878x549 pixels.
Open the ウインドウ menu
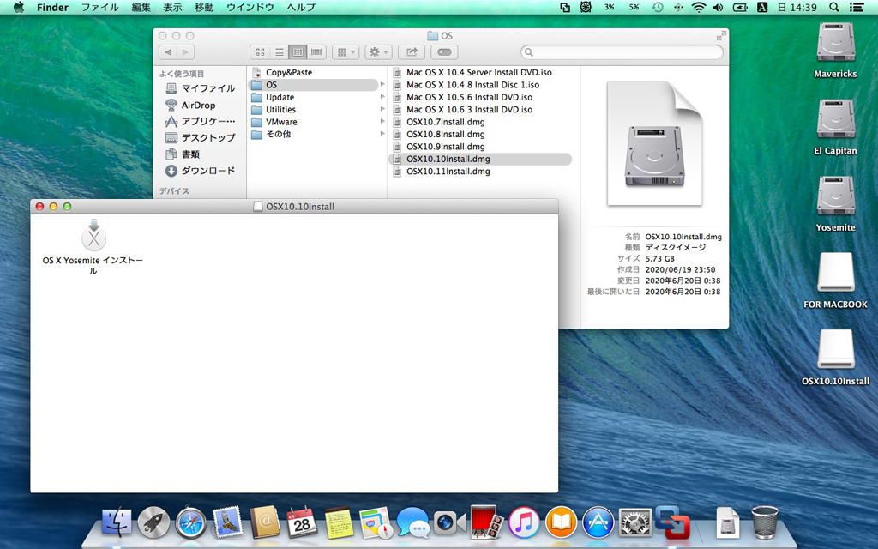250,7
